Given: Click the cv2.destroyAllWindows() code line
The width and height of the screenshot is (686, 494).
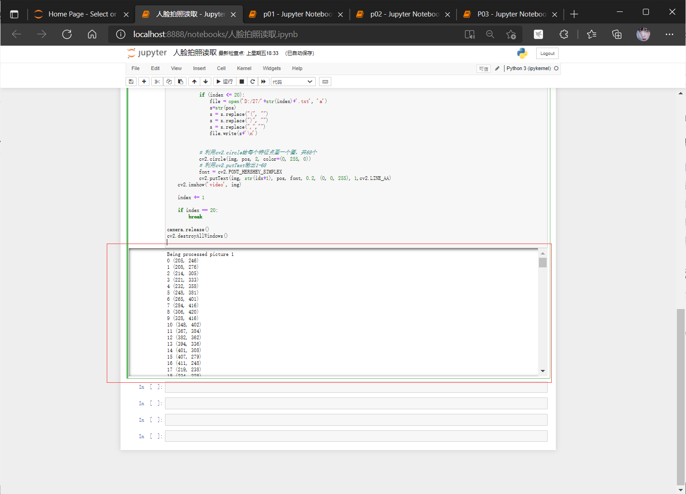Looking at the screenshot, I should (x=197, y=236).
